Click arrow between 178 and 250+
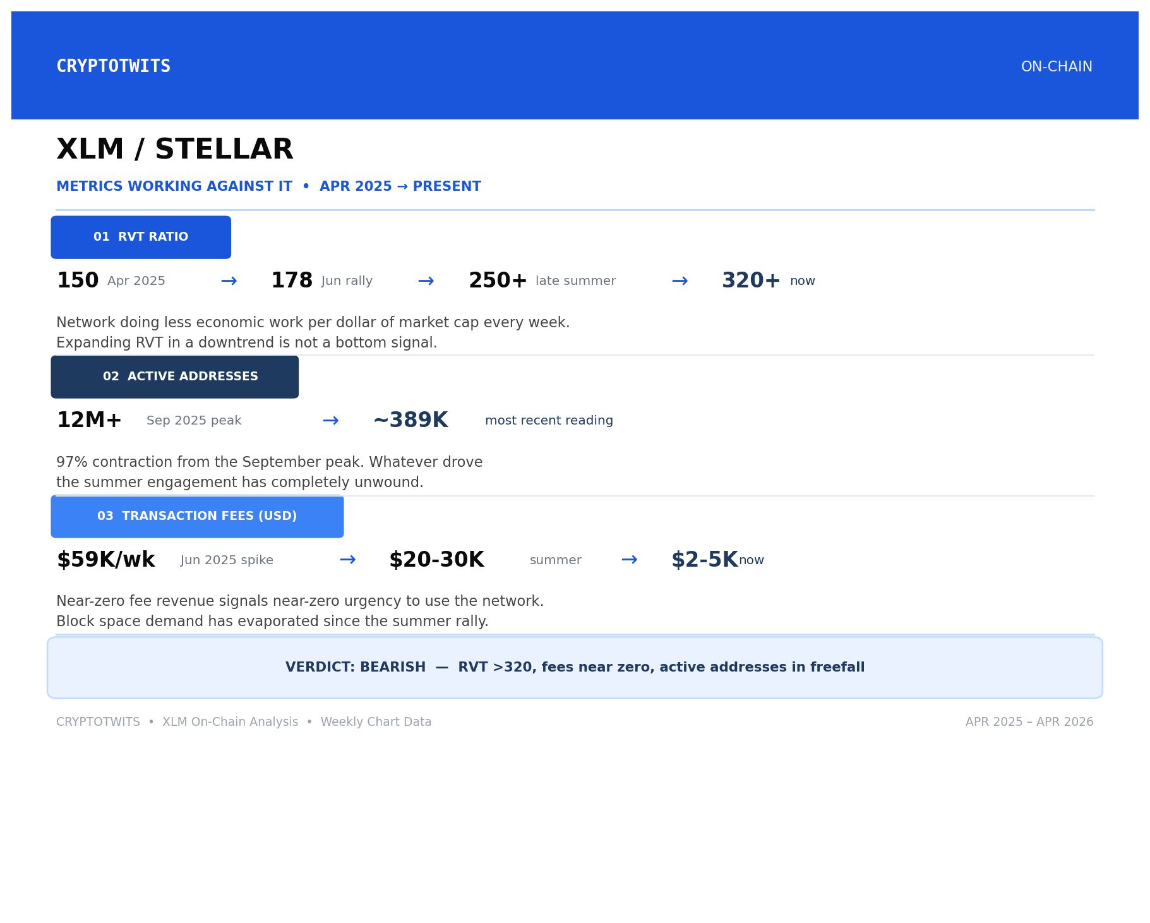This screenshot has width=1150, height=923. pos(426,281)
